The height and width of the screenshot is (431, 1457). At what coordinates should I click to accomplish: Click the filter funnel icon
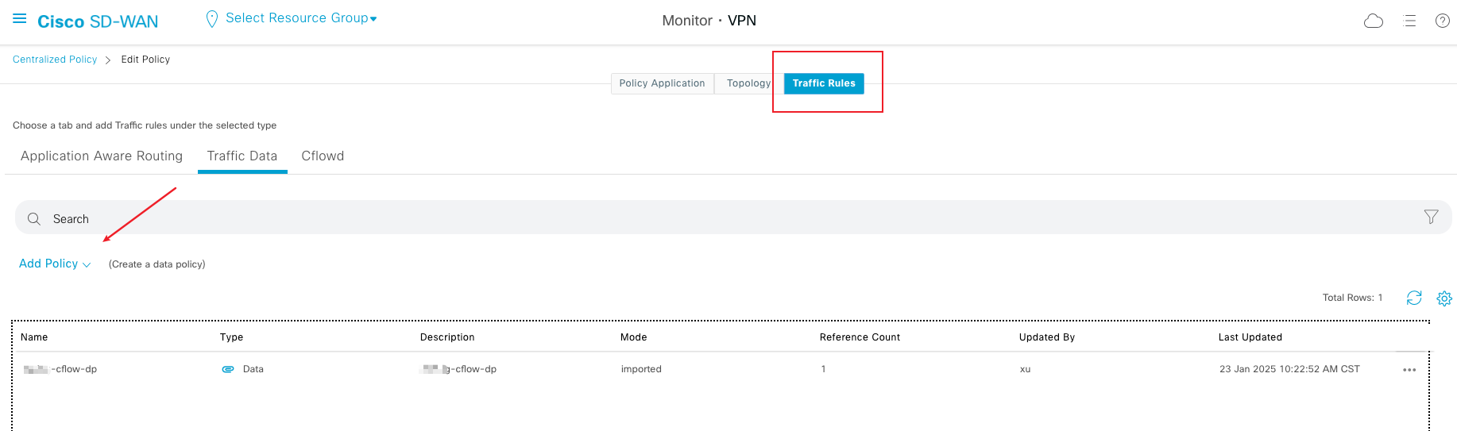tap(1431, 217)
